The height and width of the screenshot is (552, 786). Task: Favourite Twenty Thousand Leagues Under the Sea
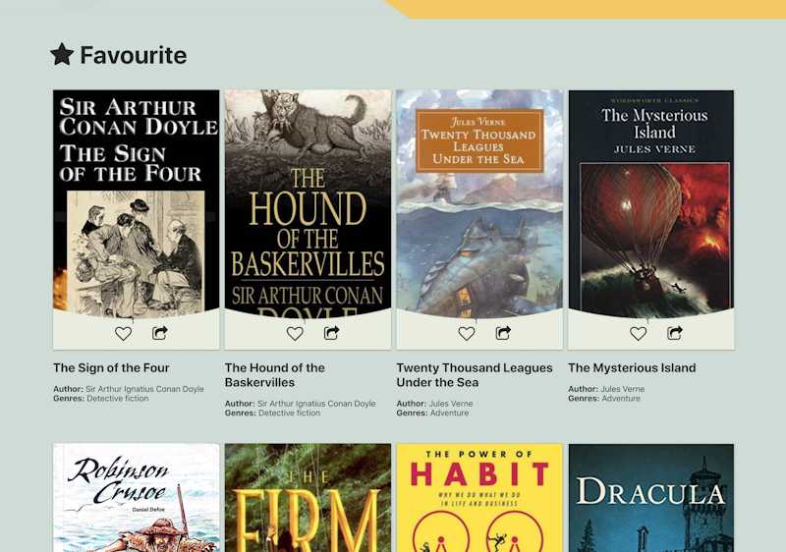click(x=467, y=334)
